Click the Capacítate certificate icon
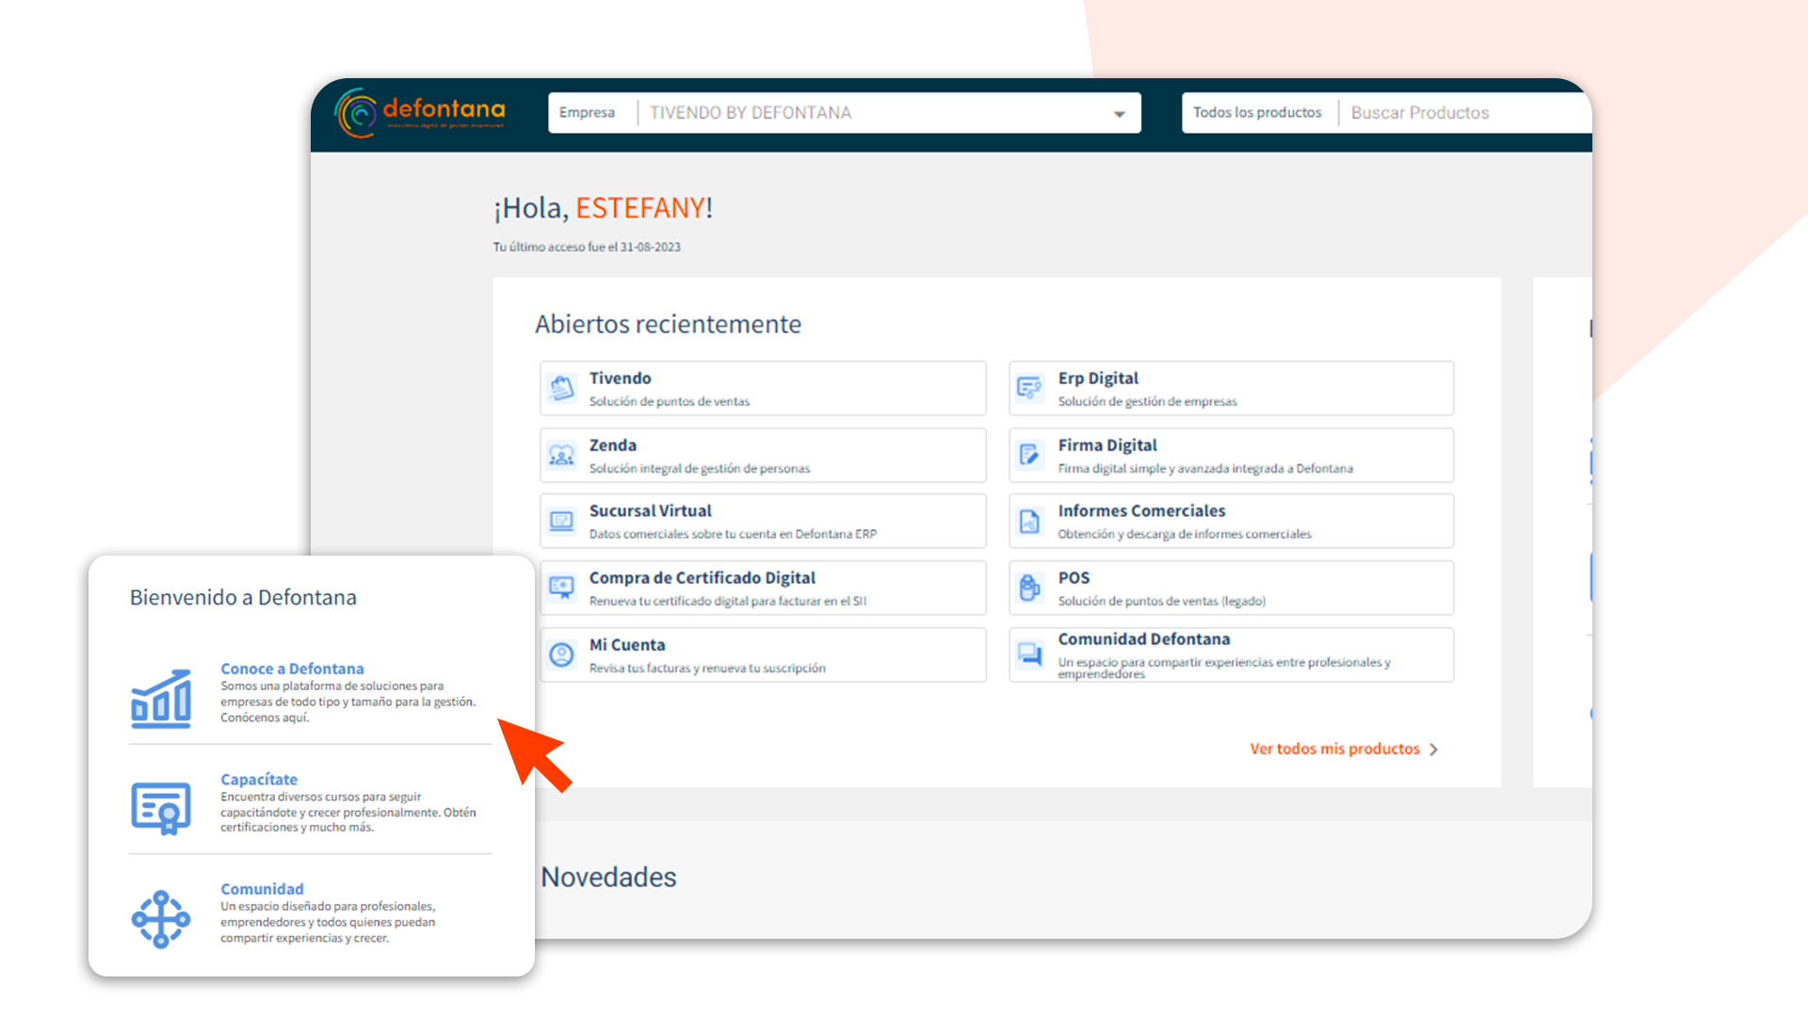Image resolution: width=1808 pixels, height=1017 pixels. coord(161,807)
